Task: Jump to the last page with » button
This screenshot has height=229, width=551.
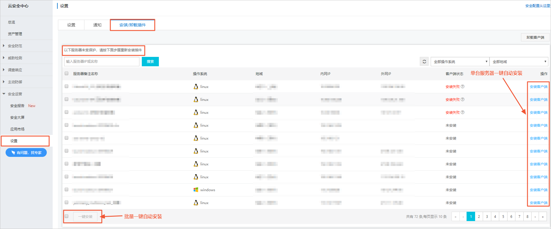Action: coord(543,216)
